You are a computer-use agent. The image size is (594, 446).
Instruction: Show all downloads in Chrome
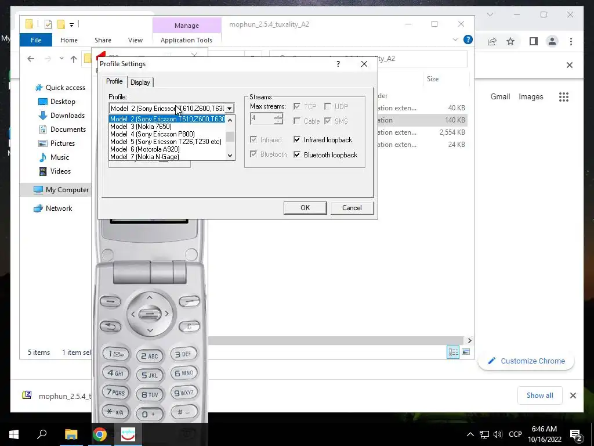[539, 395]
